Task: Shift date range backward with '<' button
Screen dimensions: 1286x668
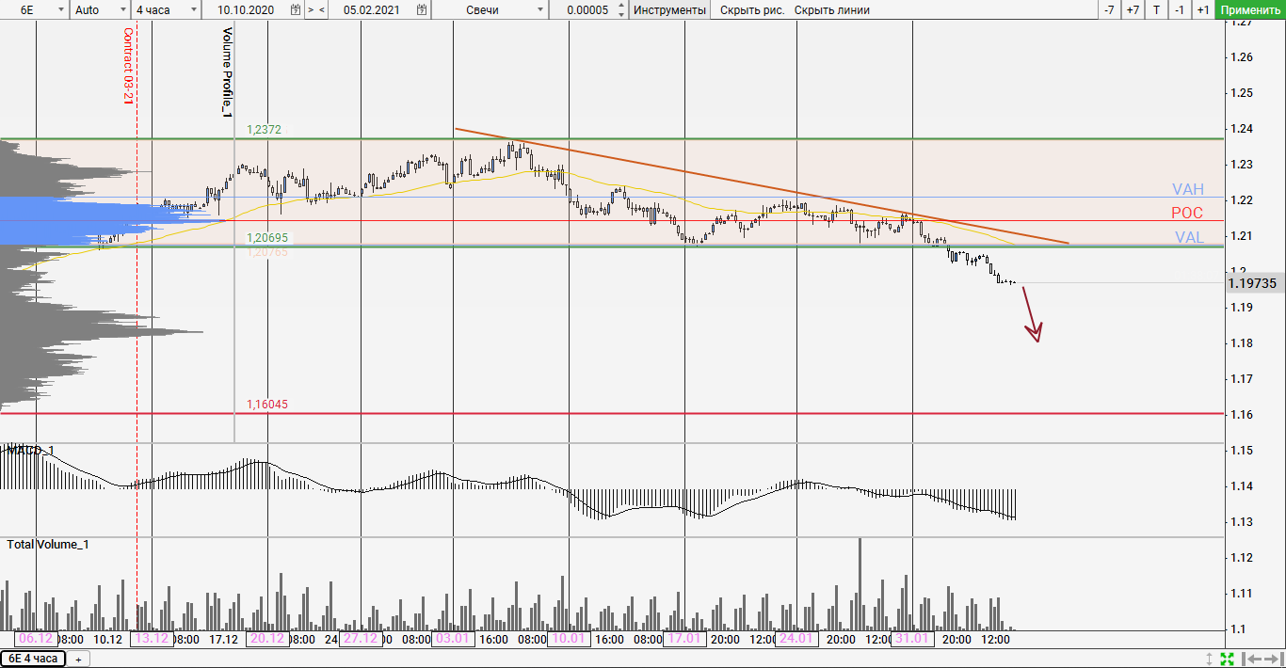Action: pyautogui.click(x=323, y=10)
